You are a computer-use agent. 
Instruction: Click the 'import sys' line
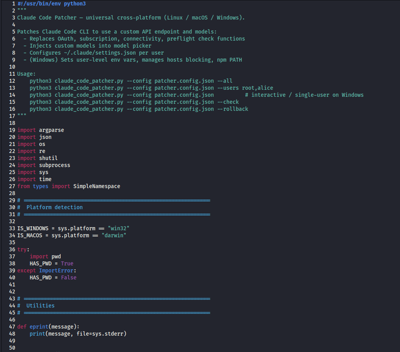pos(33,172)
